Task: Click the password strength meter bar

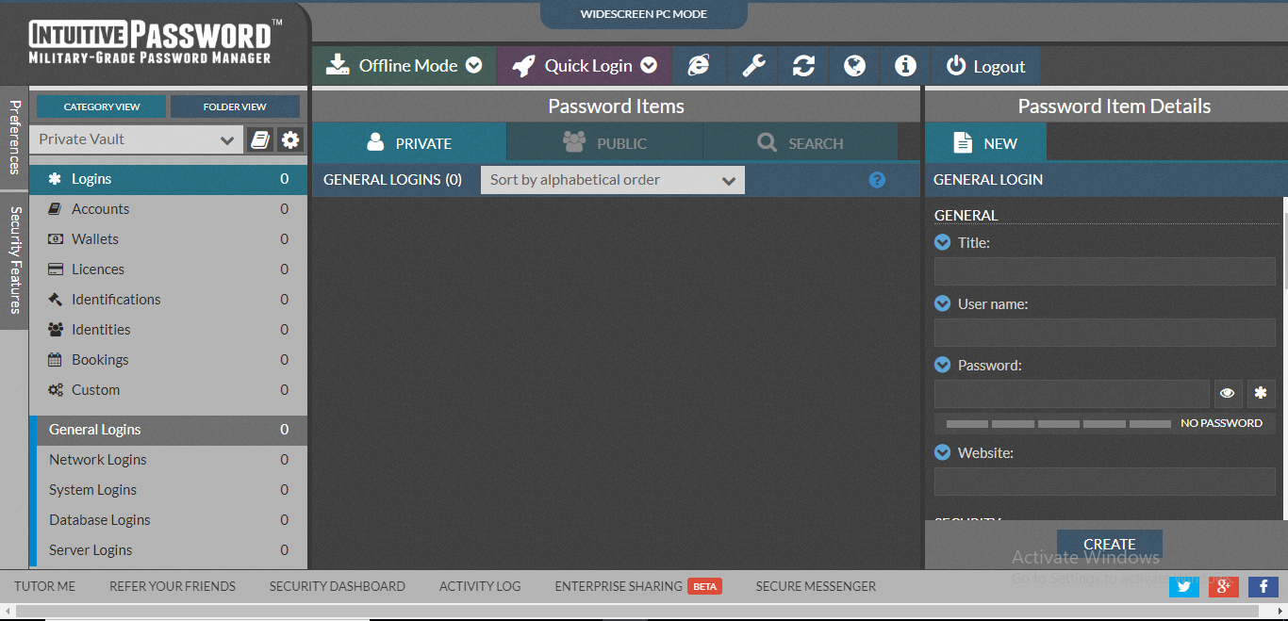Action: point(1058,424)
